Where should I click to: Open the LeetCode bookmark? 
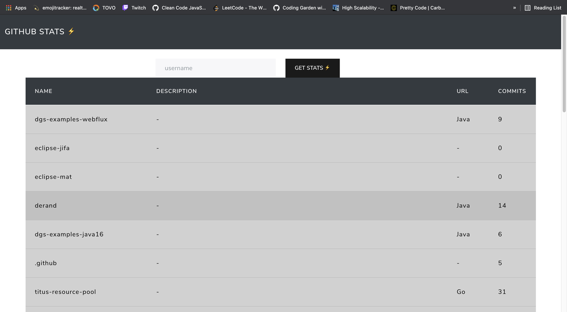click(x=240, y=8)
